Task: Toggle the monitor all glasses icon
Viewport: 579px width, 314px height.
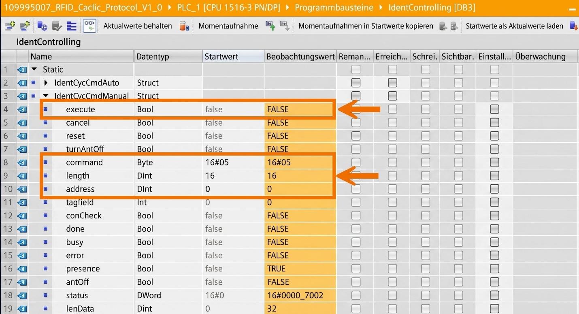Action: click(90, 26)
